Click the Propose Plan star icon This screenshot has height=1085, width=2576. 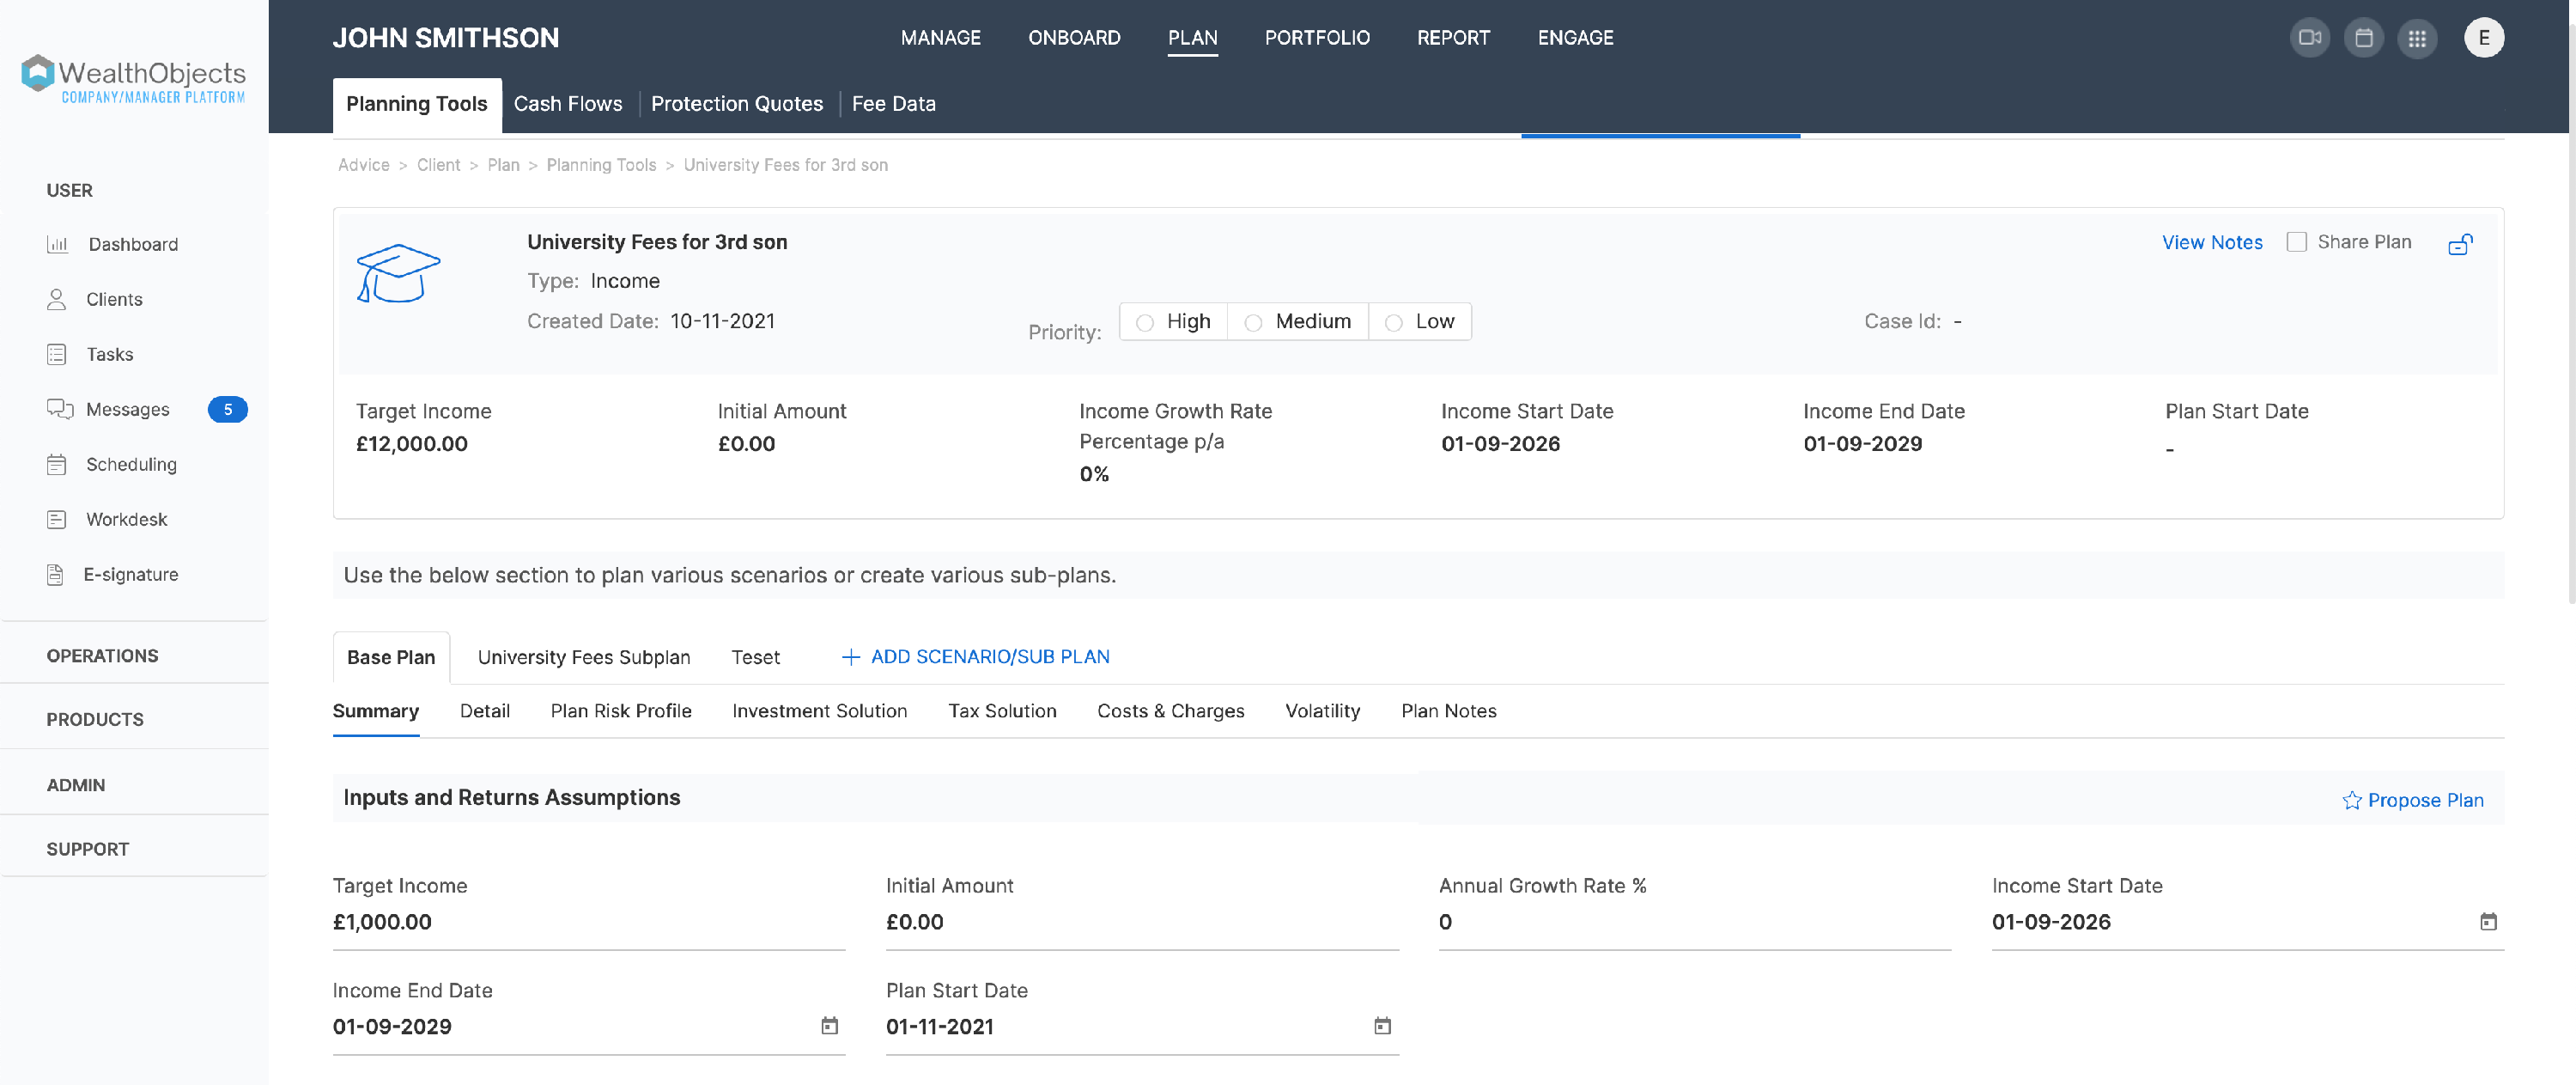(x=2352, y=801)
